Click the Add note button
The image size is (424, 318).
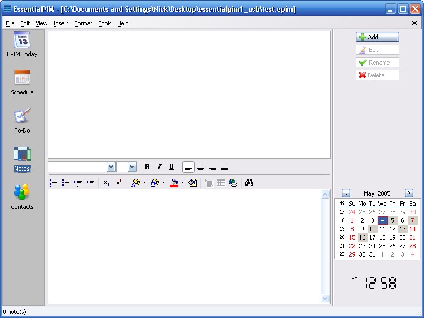coord(377,37)
